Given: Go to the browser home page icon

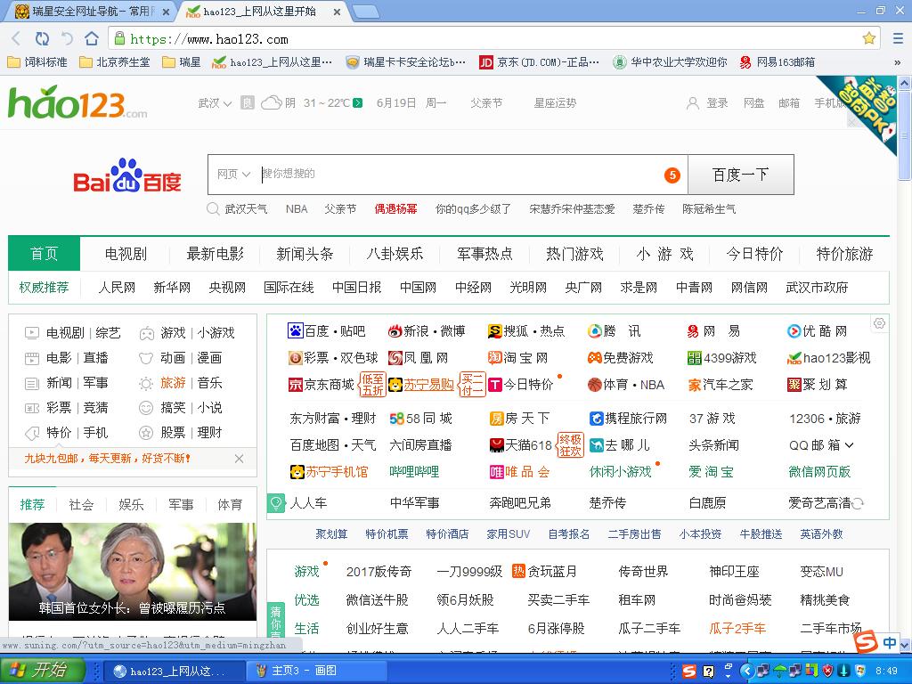Looking at the screenshot, I should coord(92,38).
